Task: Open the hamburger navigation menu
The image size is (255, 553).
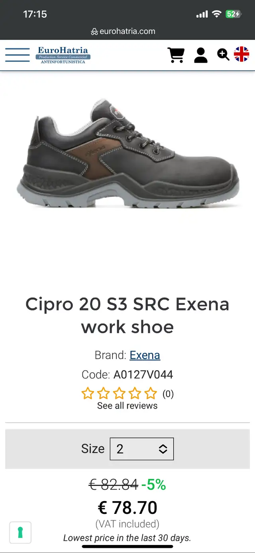Action: pos(18,55)
